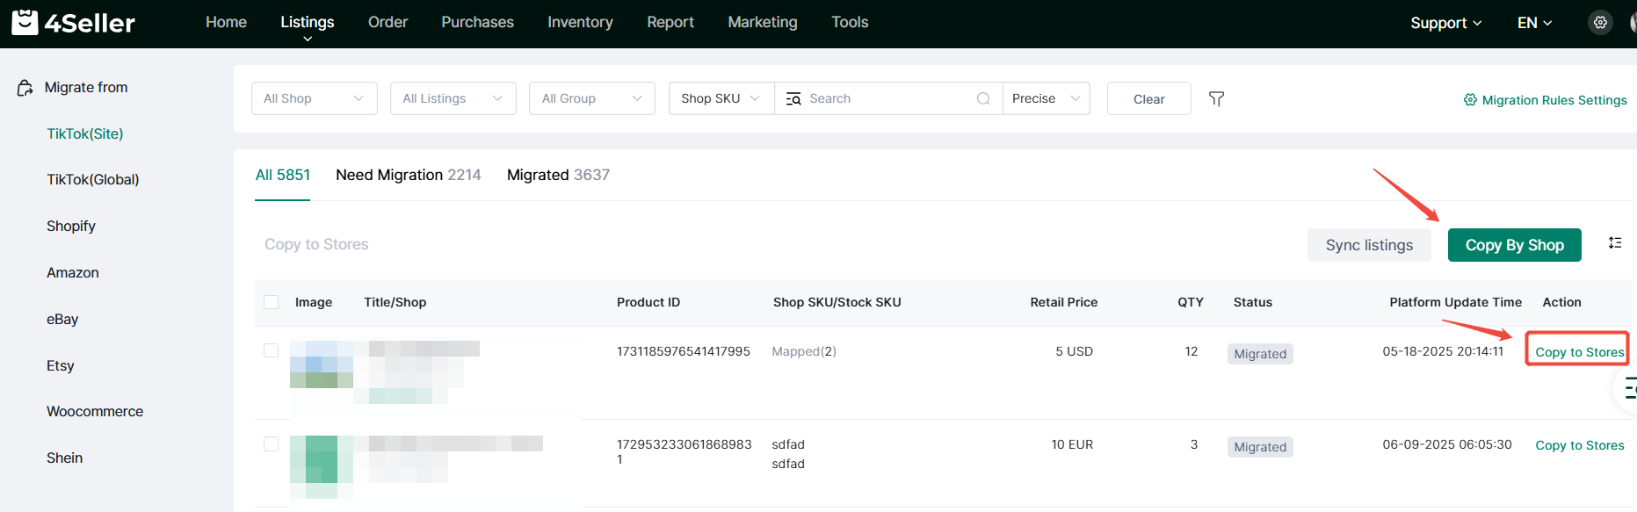Click Copy to Stores for the 5 USD listing
1637x512 pixels.
pyautogui.click(x=1579, y=352)
